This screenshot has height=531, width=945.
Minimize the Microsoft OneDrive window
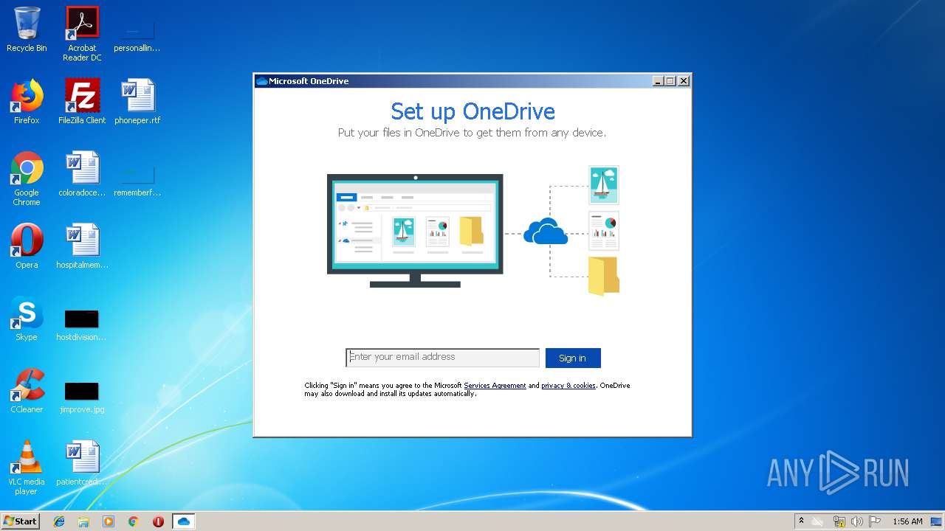coord(658,81)
